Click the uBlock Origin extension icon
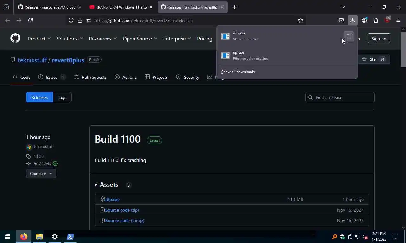 [x=387, y=20]
